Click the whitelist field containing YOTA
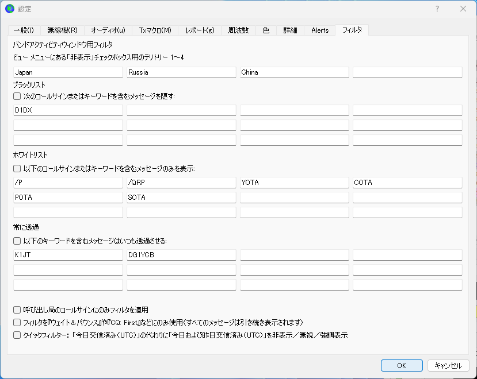 (x=295, y=183)
